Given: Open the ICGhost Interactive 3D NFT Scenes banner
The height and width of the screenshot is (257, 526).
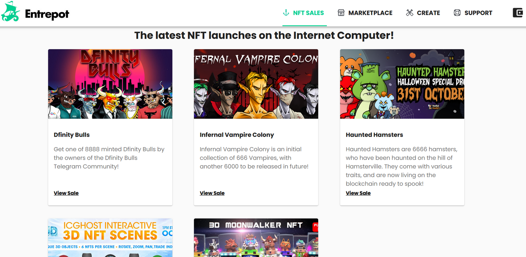Looking at the screenshot, I should (x=110, y=238).
